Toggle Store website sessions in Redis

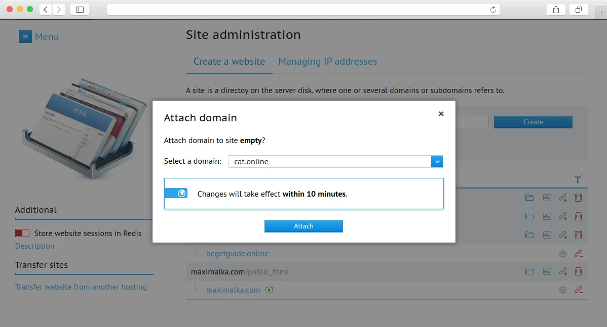[21, 233]
